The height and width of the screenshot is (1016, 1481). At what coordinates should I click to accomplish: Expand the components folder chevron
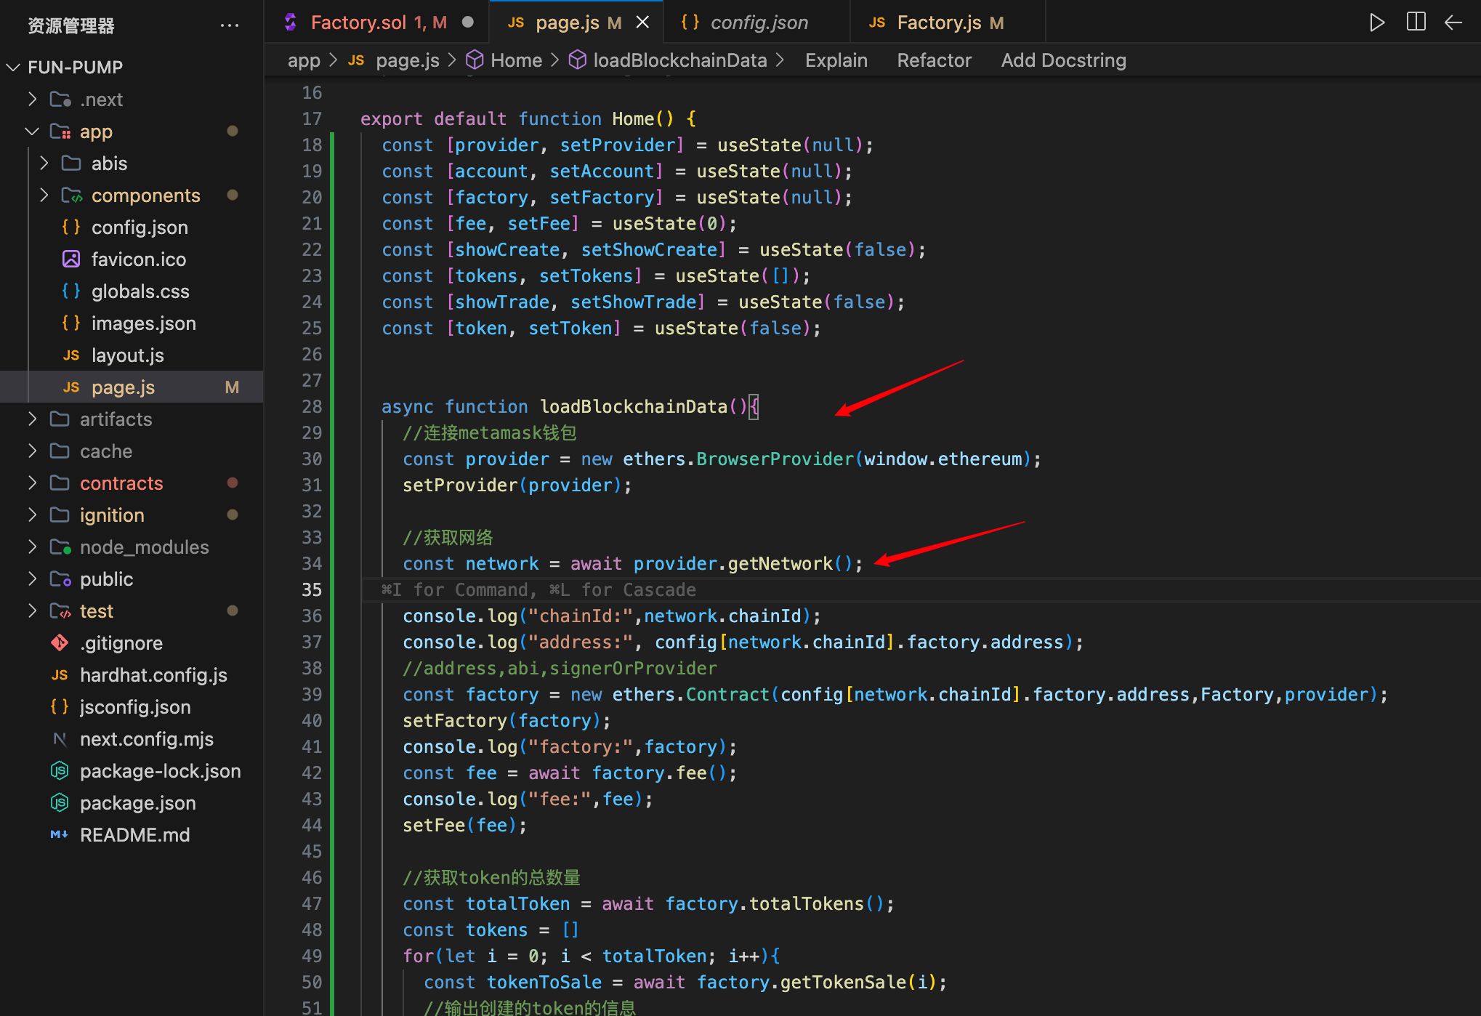pyautogui.click(x=44, y=195)
